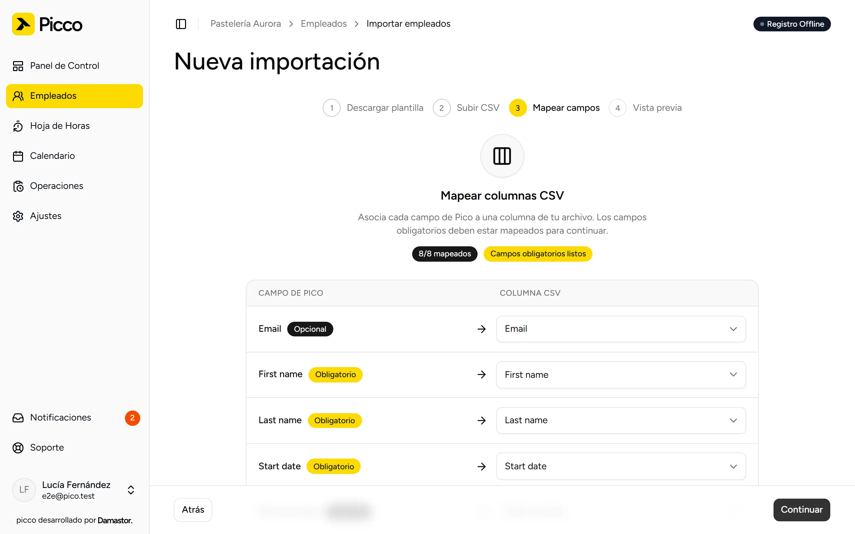Open the Start date CSV column dropdown

point(621,467)
